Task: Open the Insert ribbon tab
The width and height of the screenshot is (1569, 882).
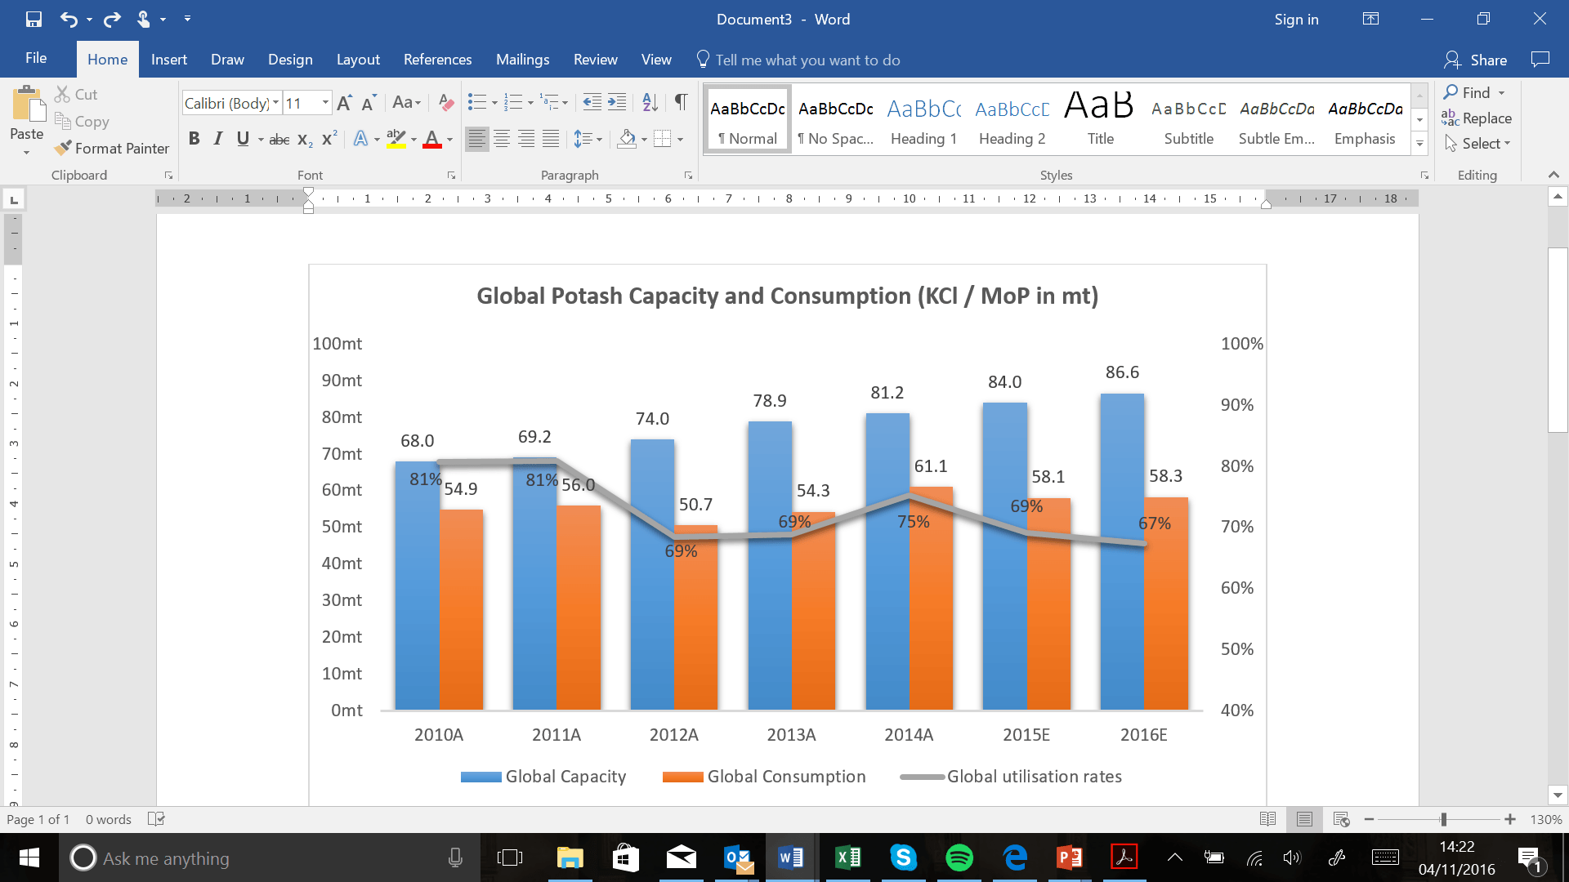Action: coord(168,60)
